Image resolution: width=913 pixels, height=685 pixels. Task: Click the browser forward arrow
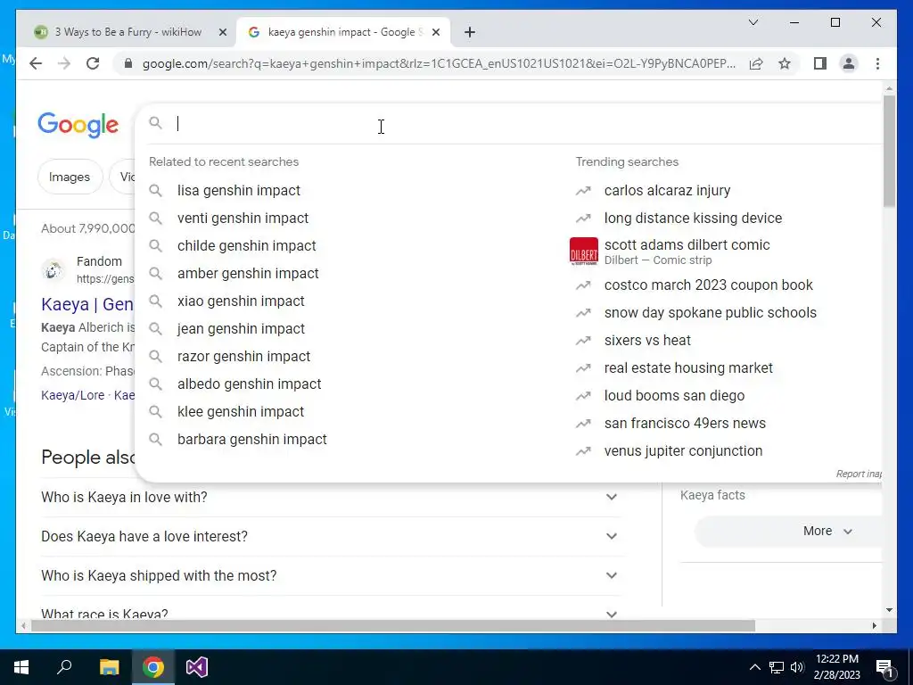[64, 63]
